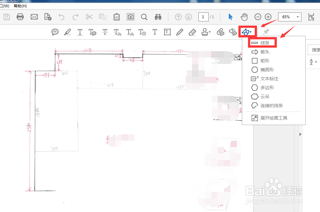Select the replace text tool
Viewport: 320px width, 212px height.
pos(117,32)
